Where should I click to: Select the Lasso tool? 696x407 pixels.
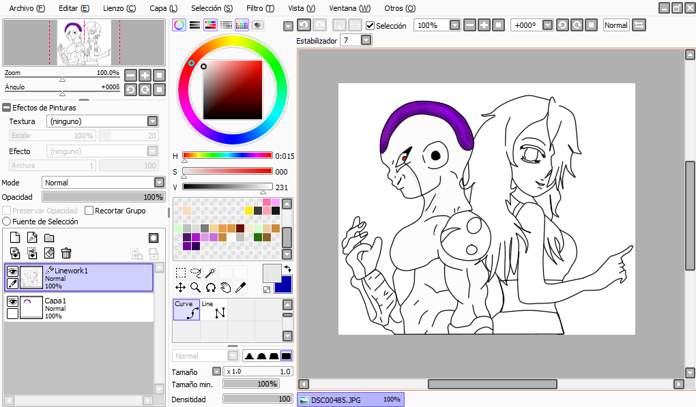point(196,272)
